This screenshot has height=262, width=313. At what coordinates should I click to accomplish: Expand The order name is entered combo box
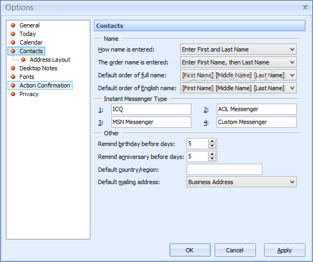[x=238, y=62]
